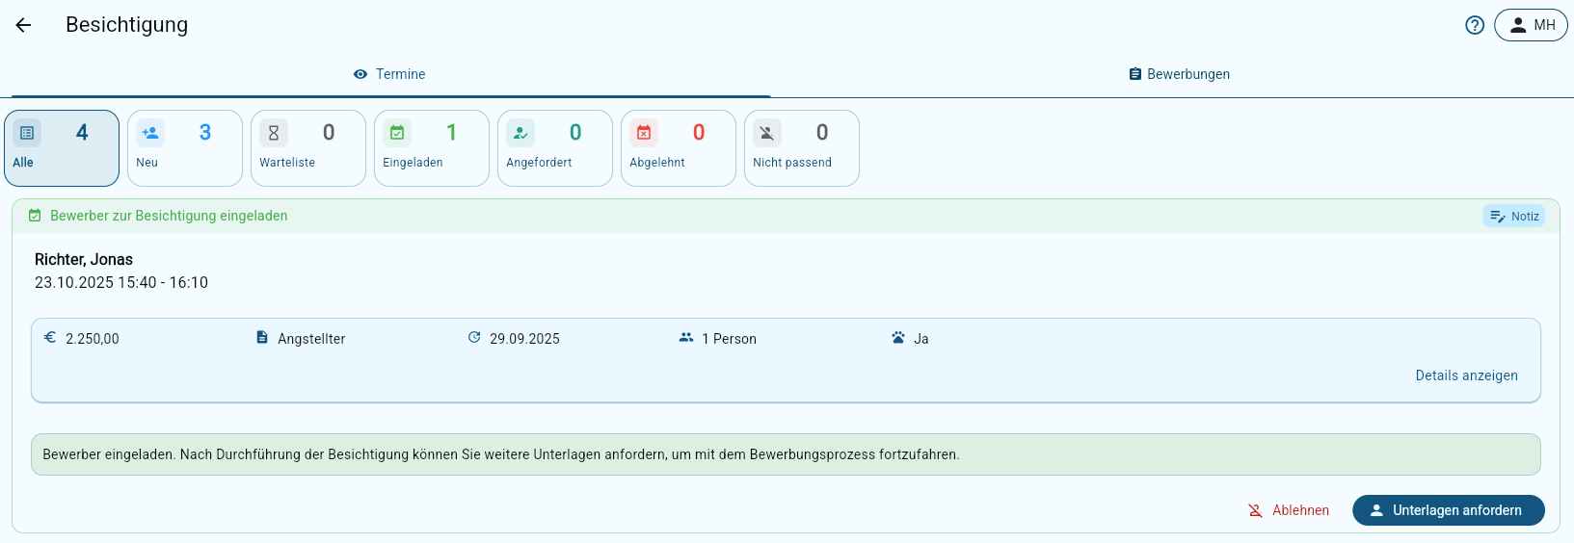Image resolution: width=1574 pixels, height=543 pixels.
Task: Click the hourglass icon in Warteliste card
Action: tap(274, 133)
